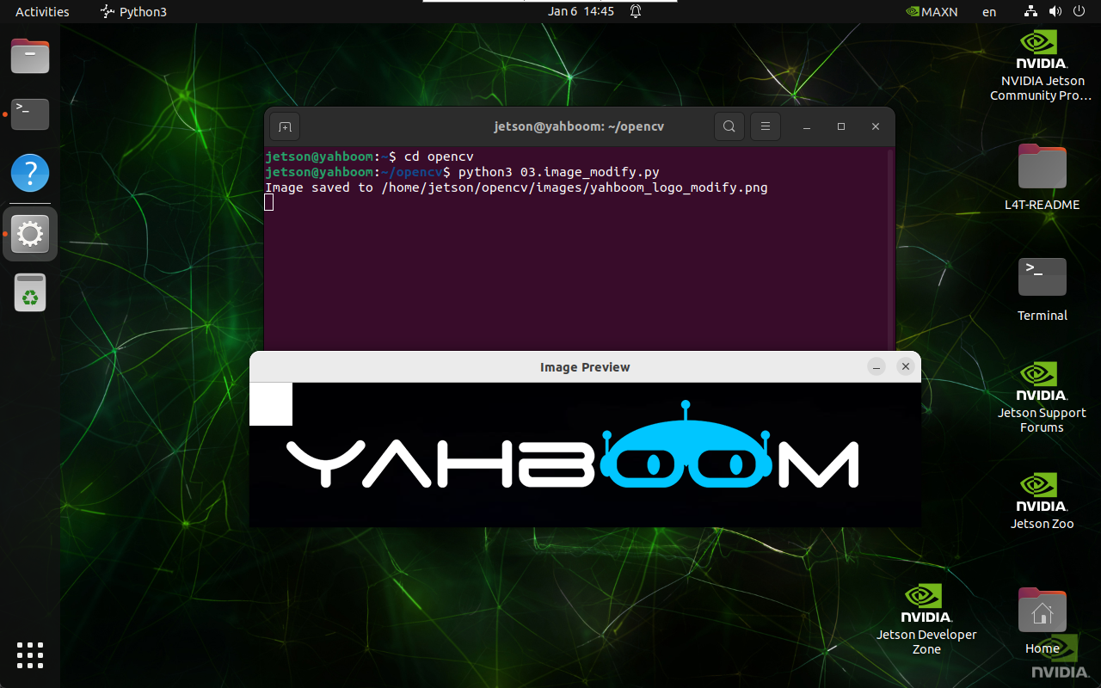Select the L4T-README desktop folder
1101x688 pixels.
(1042, 178)
